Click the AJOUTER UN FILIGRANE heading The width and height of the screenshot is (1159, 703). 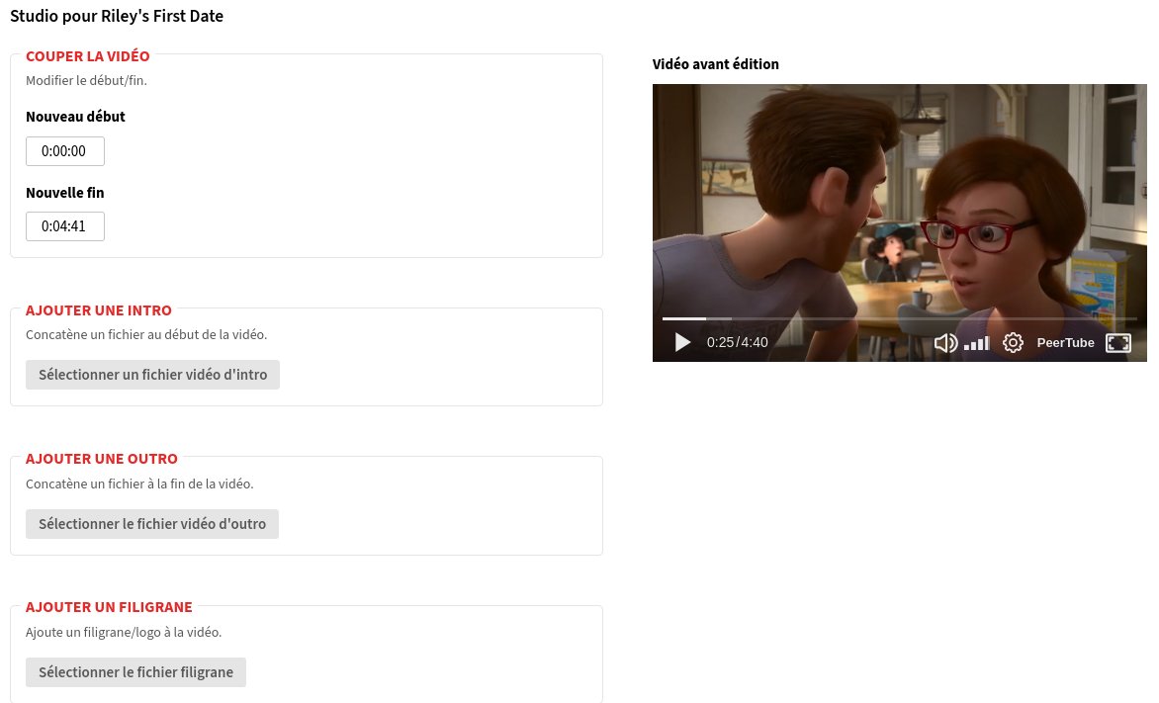[x=109, y=607]
